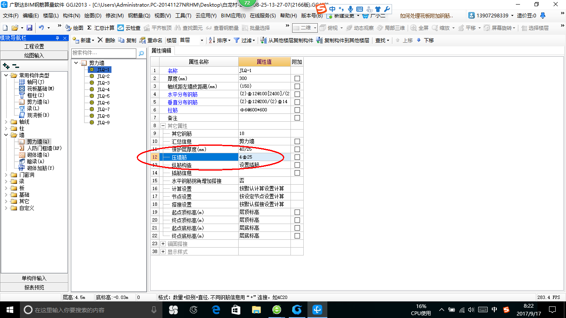Save the project with the floppy disk icon
The image size is (566, 318).
coord(29,28)
